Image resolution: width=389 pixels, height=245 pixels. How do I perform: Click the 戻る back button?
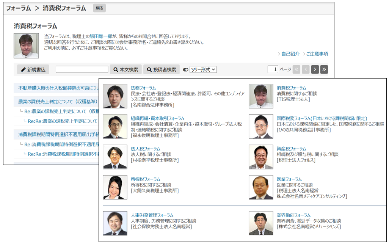coord(99,8)
